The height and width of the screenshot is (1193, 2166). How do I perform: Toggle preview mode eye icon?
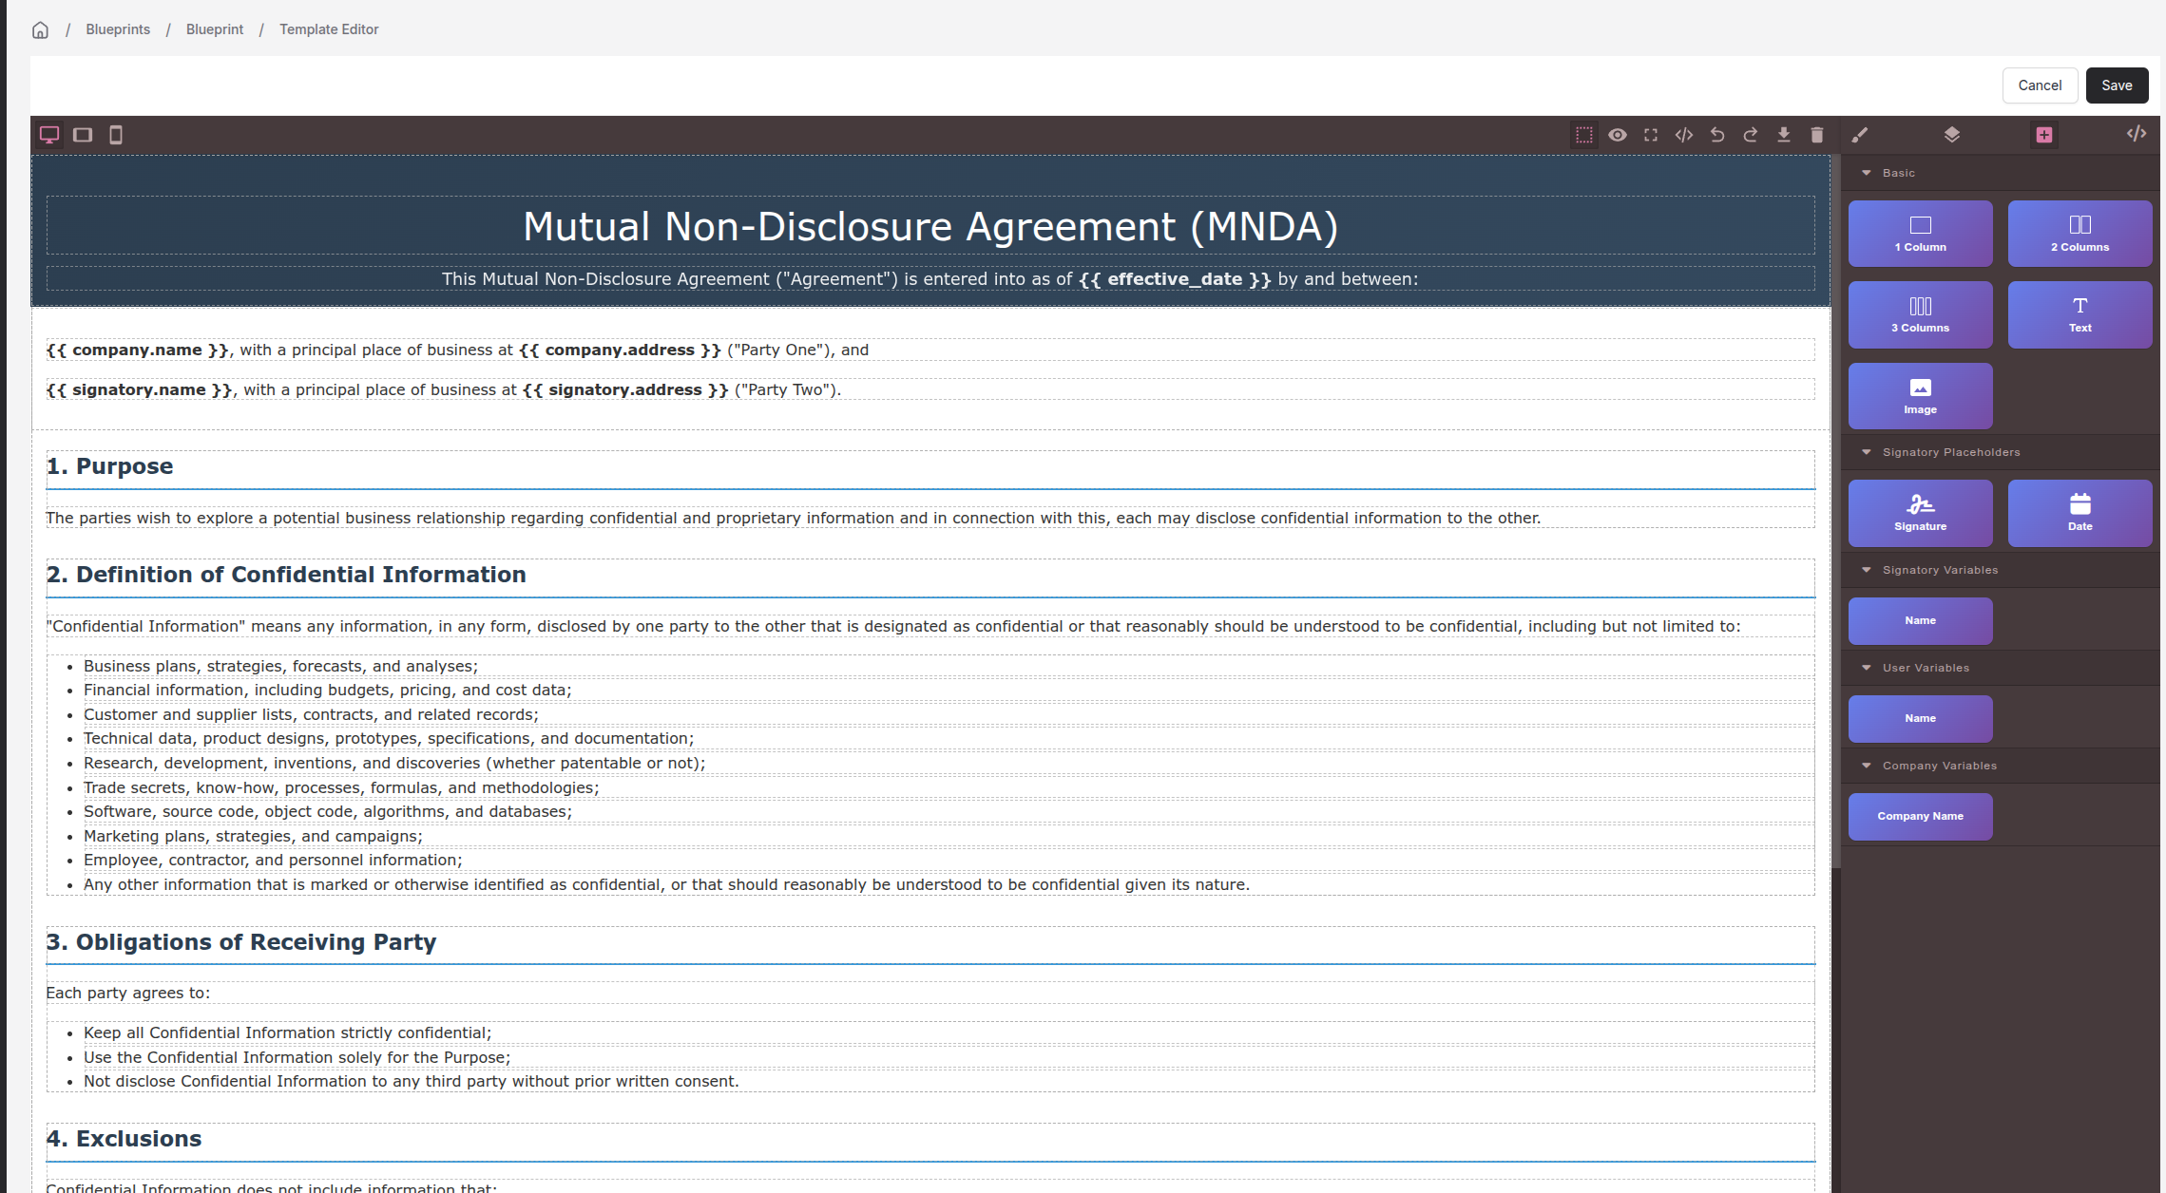pos(1618,135)
